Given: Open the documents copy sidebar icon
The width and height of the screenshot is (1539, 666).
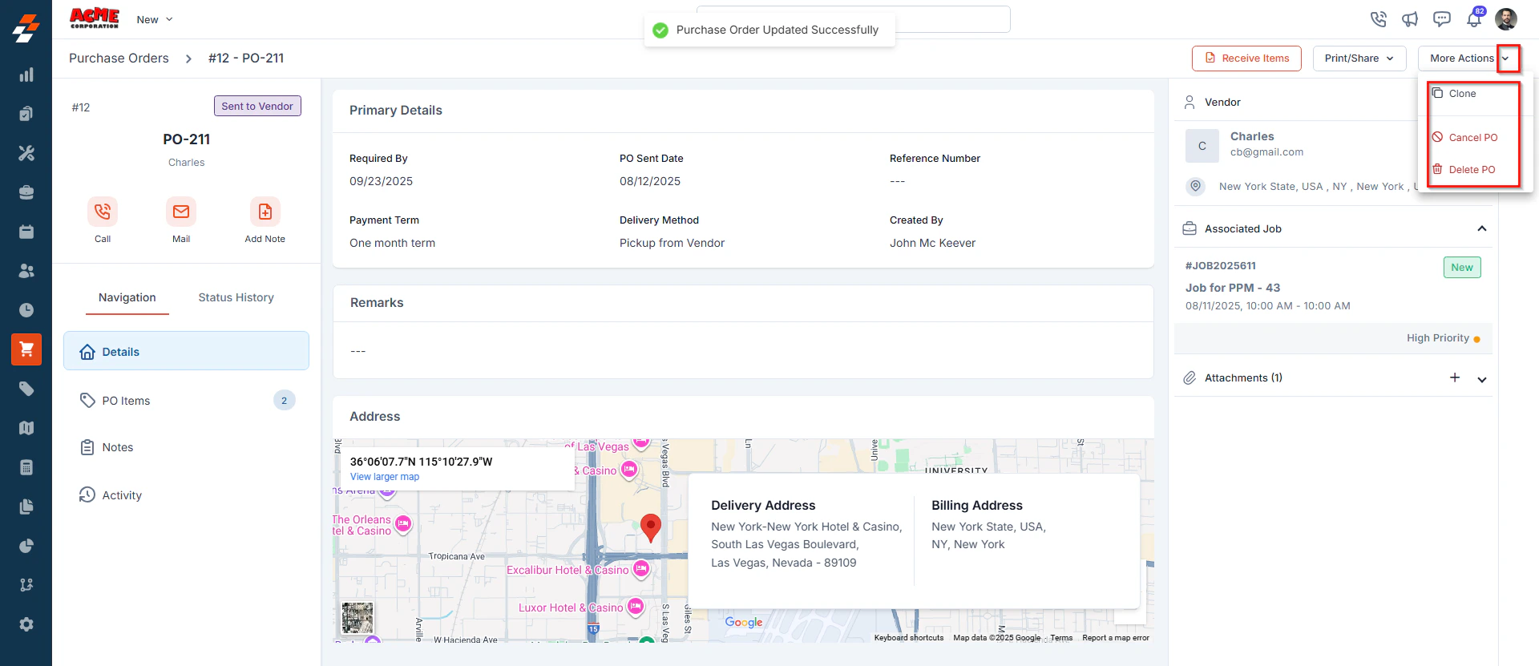Looking at the screenshot, I should tap(26, 507).
